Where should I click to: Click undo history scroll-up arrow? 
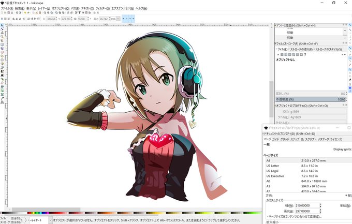click(345, 31)
